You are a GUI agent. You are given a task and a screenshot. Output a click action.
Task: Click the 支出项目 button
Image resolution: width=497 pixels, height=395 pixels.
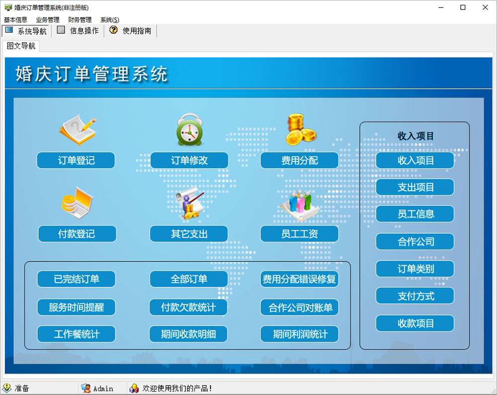415,187
